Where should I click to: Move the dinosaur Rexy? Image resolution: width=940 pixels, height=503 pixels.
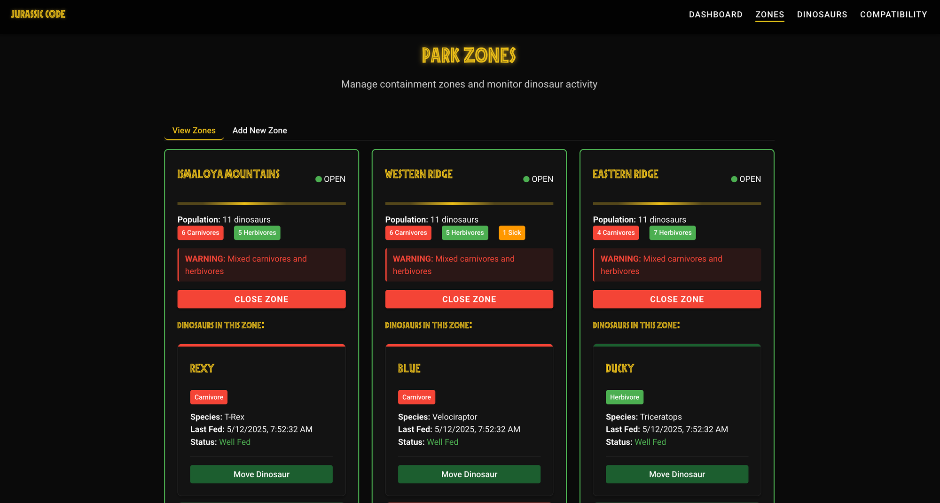tap(261, 474)
